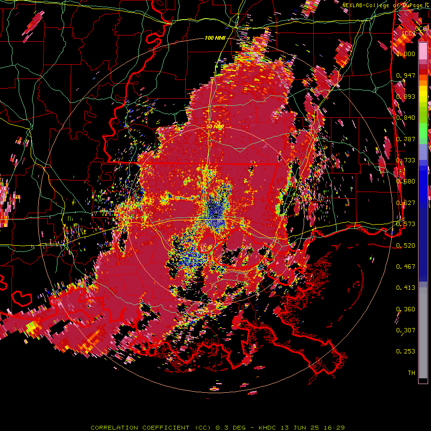Click the 0.680 scale value
Screen dimensions: 431x431
coord(406,181)
